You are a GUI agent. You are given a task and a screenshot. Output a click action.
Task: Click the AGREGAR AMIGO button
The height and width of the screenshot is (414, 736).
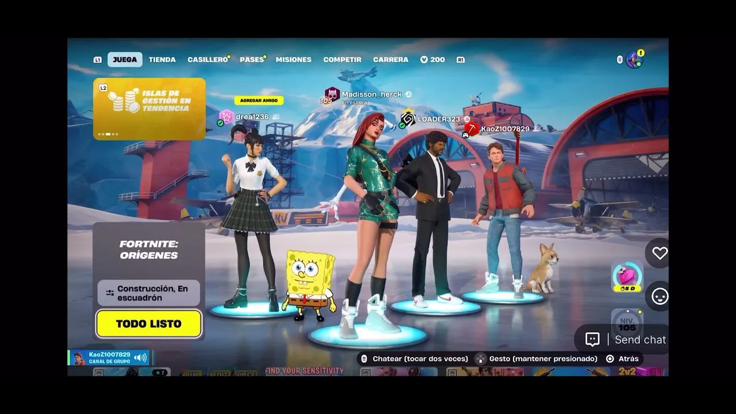click(259, 101)
